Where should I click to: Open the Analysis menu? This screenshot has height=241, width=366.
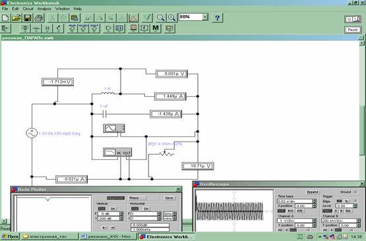pos(44,9)
